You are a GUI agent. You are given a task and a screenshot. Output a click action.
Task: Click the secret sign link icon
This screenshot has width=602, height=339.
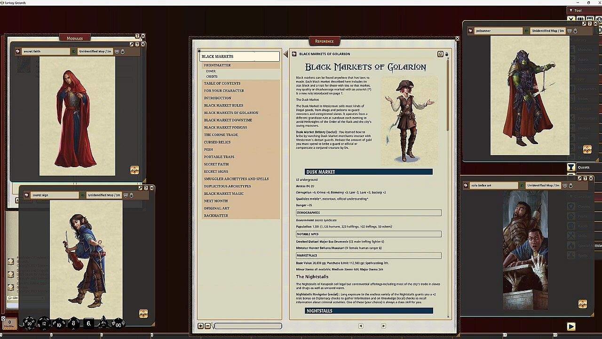27,195
